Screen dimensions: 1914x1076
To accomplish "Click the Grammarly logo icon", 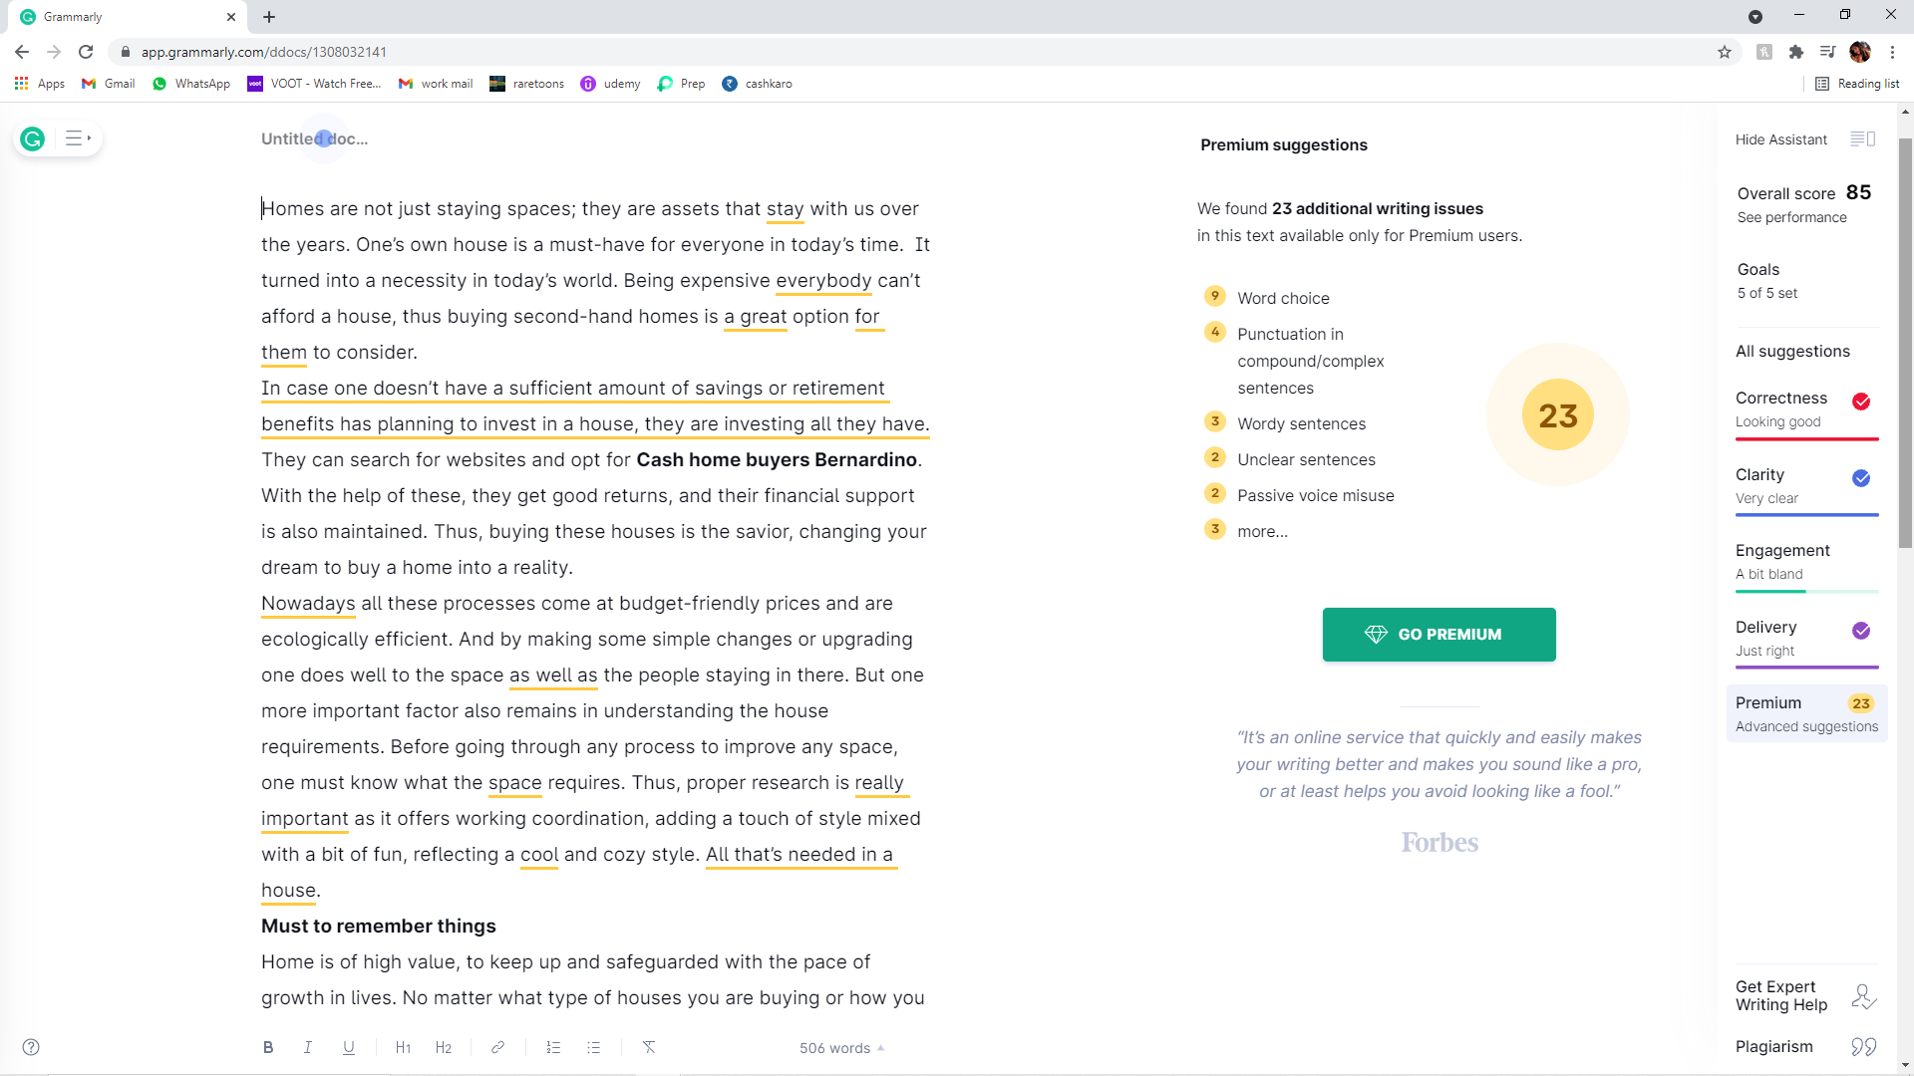I will pyautogui.click(x=33, y=139).
